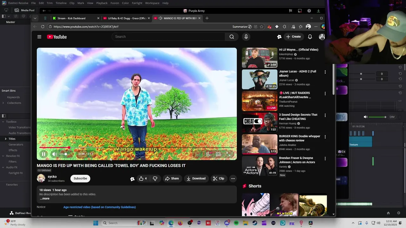Open the video player settings gear
The width and height of the screenshot is (406, 228).
(208, 154)
